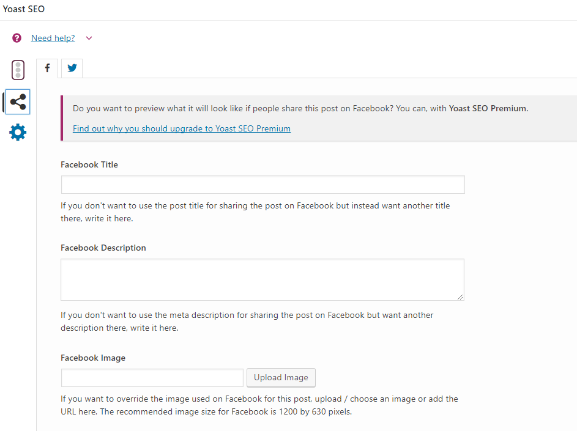Click the 'post title for sharing' help text

click(255, 212)
